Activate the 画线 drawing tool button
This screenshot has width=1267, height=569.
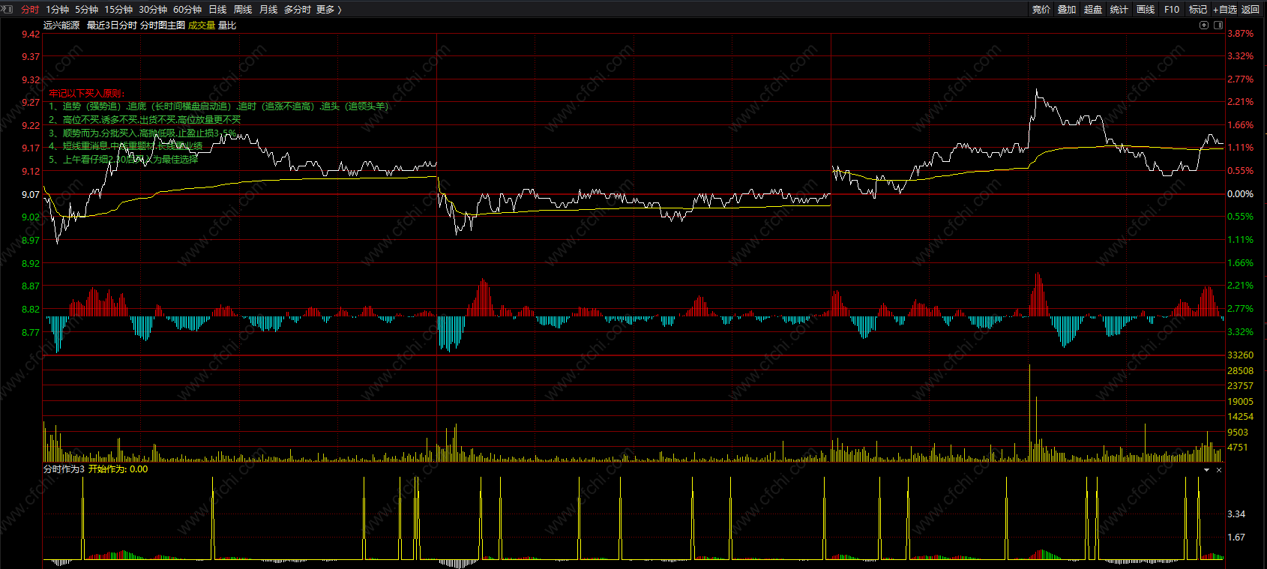coord(1146,10)
